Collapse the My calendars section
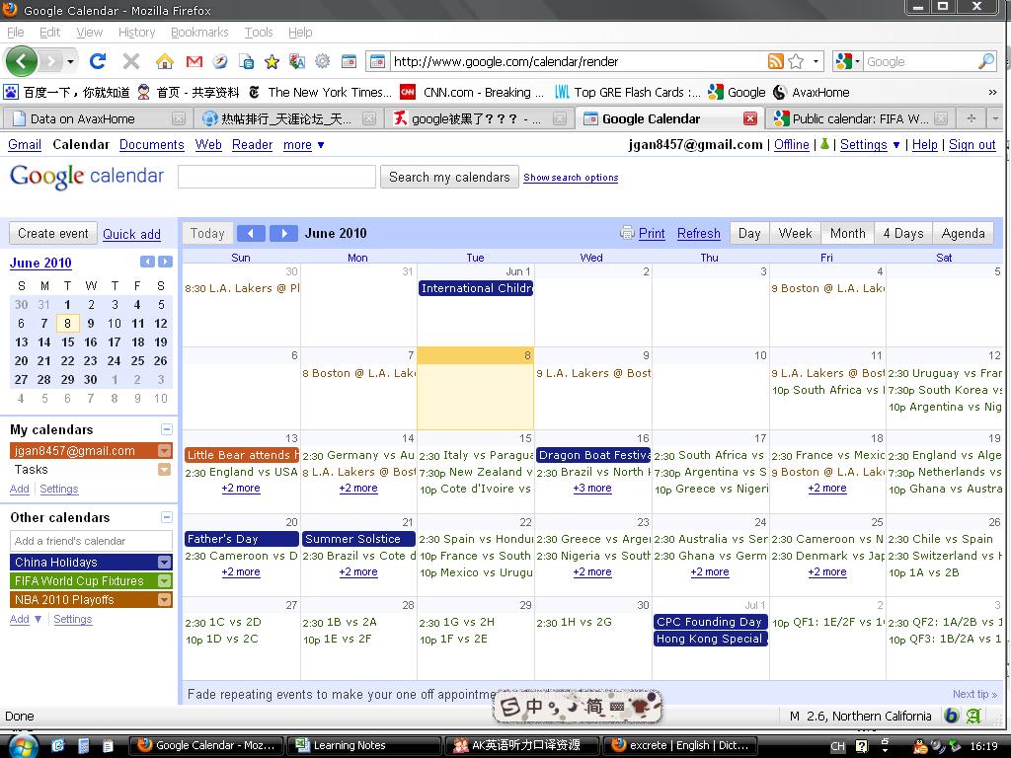1011x758 pixels. (166, 429)
